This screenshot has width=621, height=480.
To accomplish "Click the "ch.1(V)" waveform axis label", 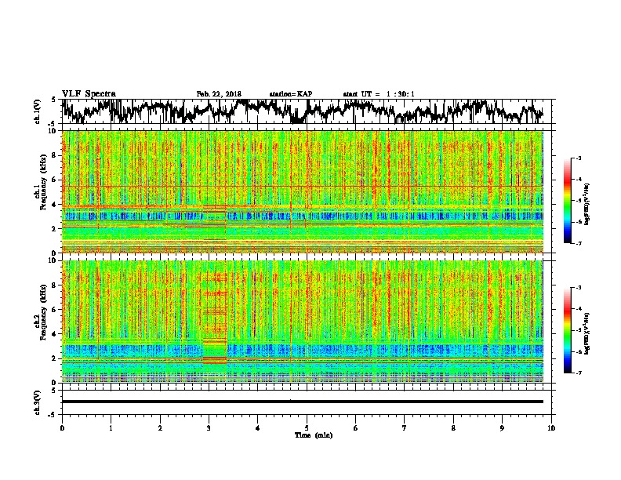I will point(38,111).
